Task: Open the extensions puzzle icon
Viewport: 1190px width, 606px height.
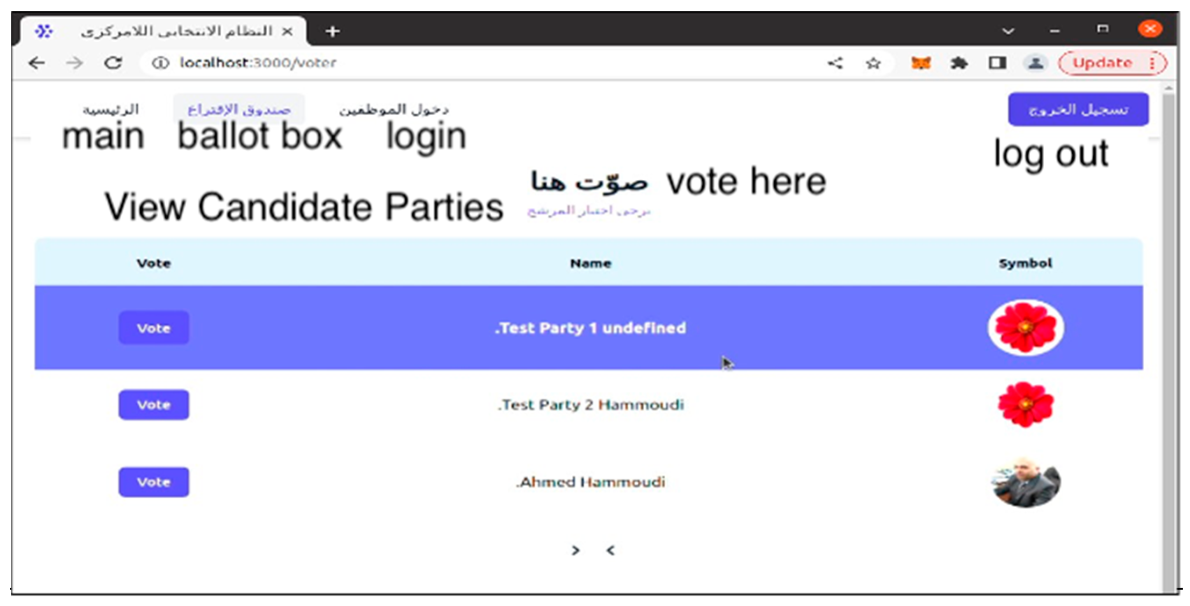Action: pos(959,63)
